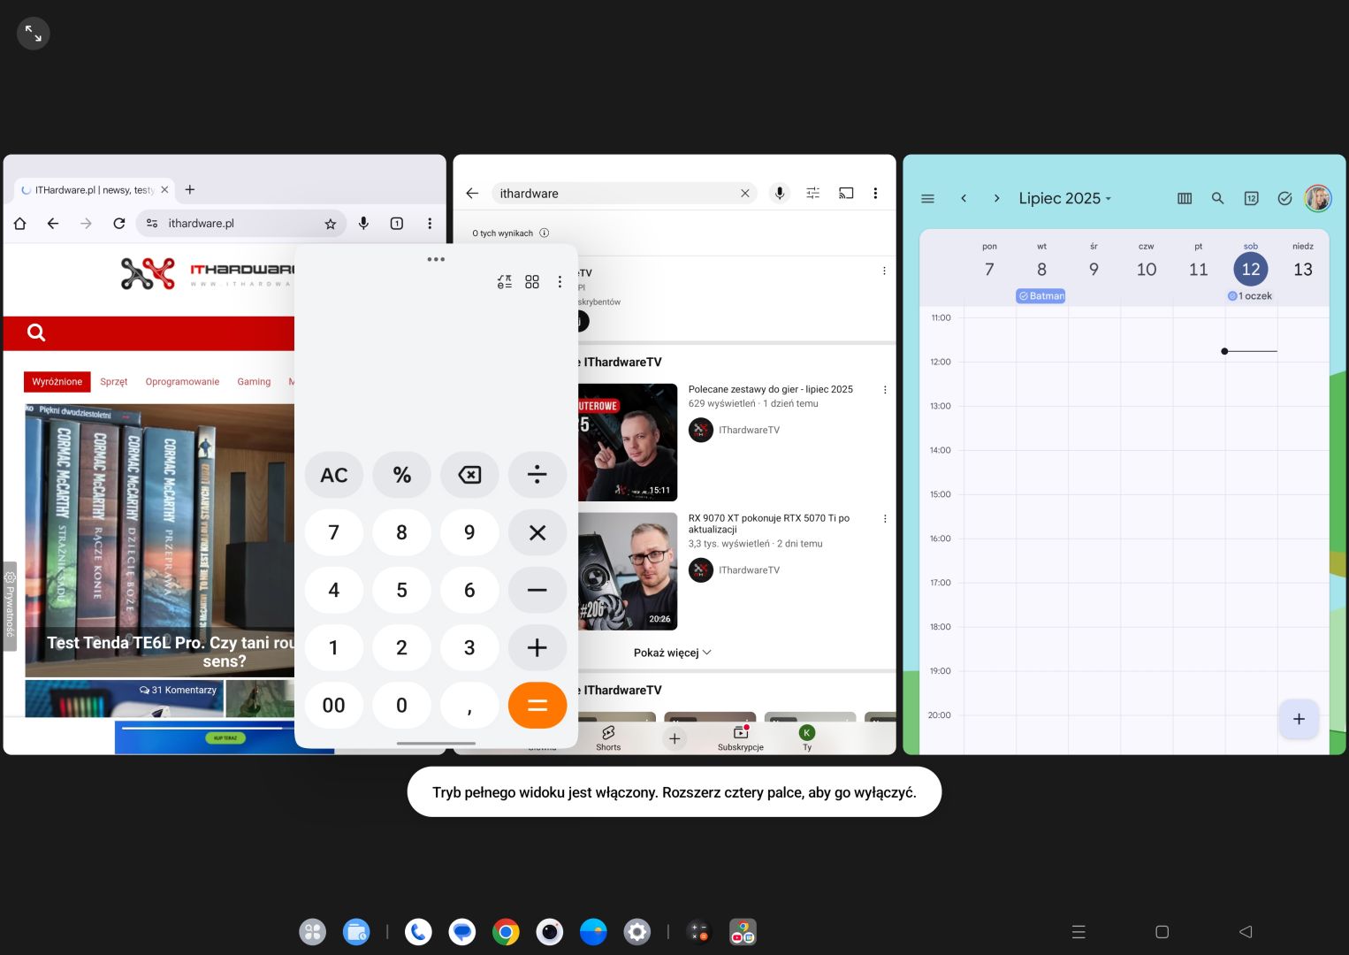Click Chrome's back arrow
Image resolution: width=1349 pixels, height=955 pixels.
click(x=53, y=224)
